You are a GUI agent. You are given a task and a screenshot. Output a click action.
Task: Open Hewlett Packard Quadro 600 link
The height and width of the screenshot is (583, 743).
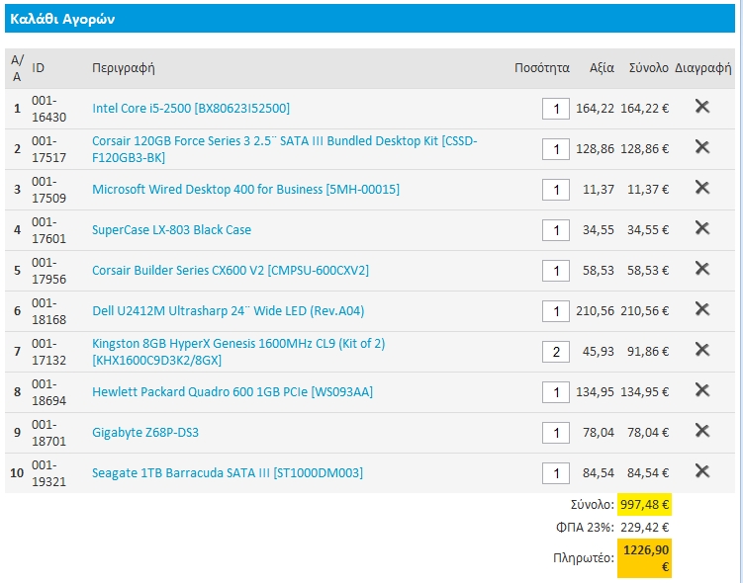click(232, 392)
